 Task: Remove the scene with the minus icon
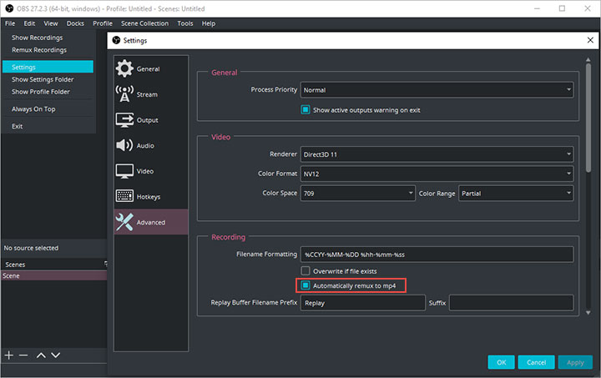23,355
